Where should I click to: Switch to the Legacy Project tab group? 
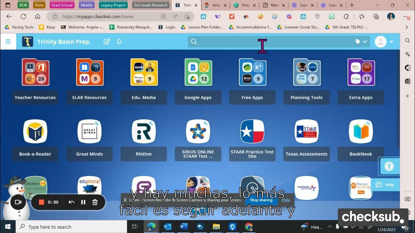click(x=113, y=5)
